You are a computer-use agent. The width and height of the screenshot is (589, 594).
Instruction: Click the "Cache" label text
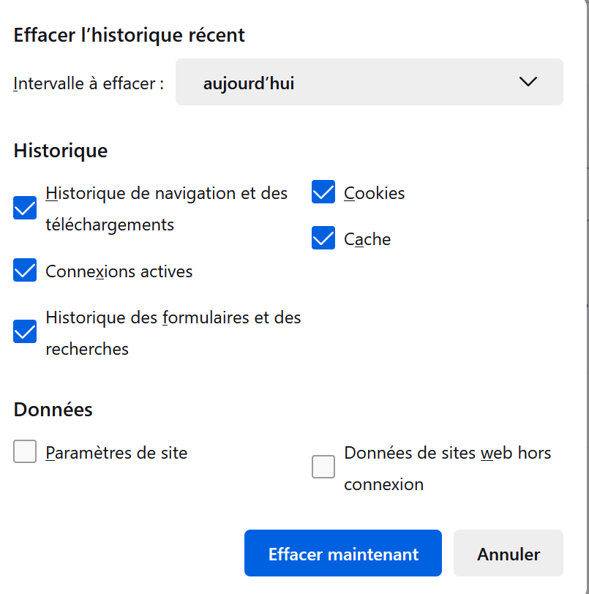pos(367,239)
